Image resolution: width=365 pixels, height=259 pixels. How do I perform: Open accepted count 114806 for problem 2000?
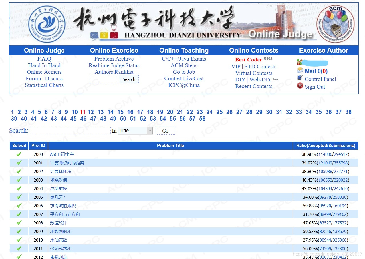click(x=325, y=154)
